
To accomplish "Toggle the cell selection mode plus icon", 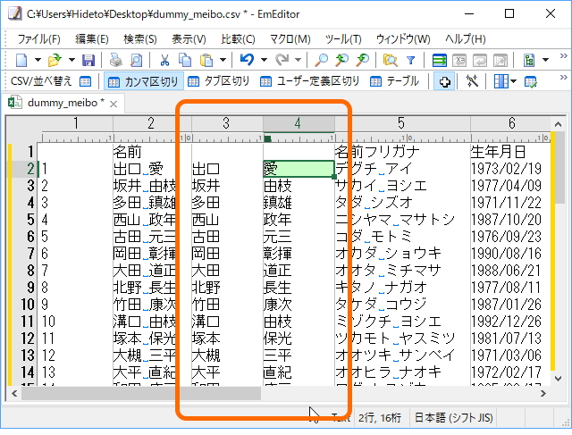I will 444,81.
